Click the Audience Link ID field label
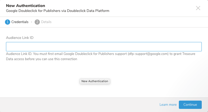 pyautogui.click(x=20, y=38)
